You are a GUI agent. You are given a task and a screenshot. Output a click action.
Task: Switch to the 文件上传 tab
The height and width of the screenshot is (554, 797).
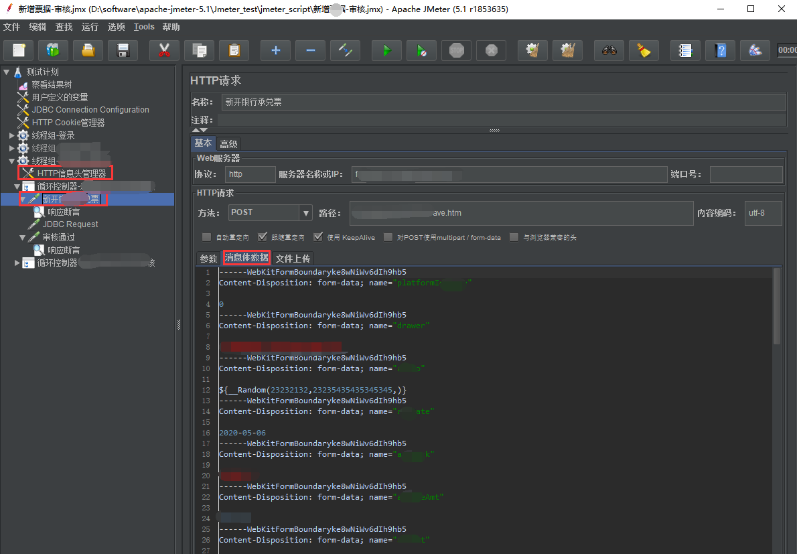point(293,259)
